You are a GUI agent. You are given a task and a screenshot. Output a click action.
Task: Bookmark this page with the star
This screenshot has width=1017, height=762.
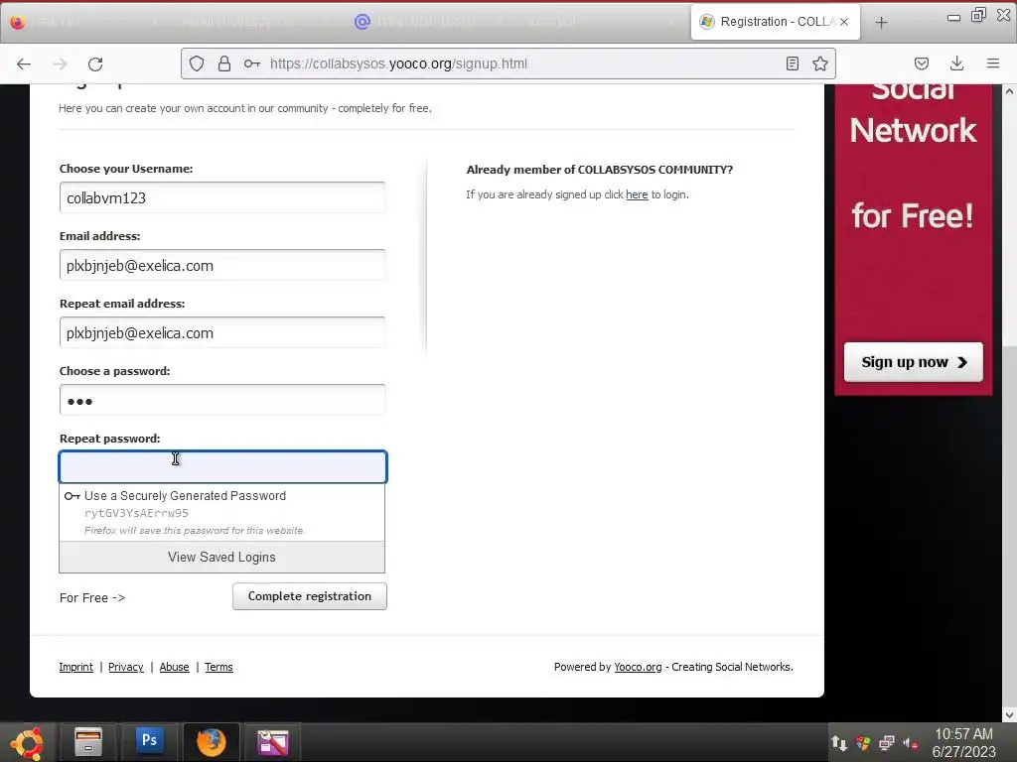pos(819,63)
